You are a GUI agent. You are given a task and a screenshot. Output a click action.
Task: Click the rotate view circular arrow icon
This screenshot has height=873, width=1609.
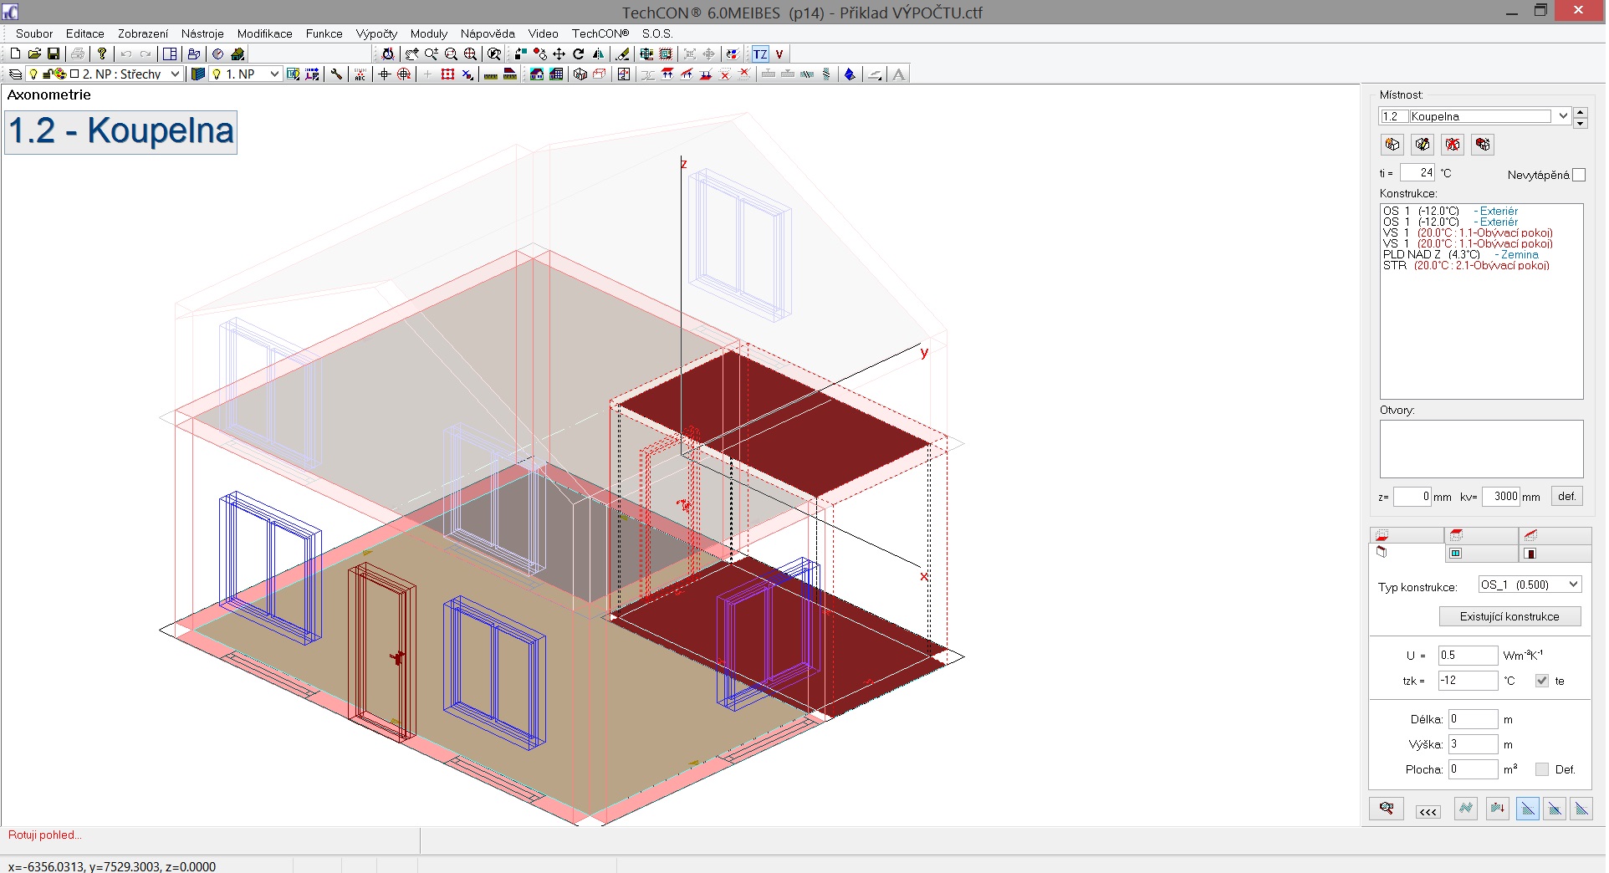pos(578,54)
